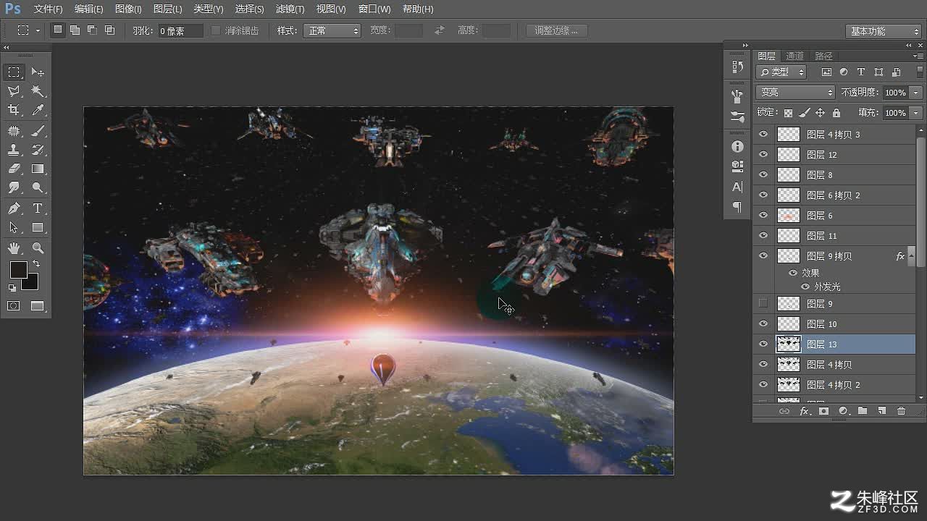The width and height of the screenshot is (927, 521).
Task: Open the opacity 不透明度 slider arrow
Action: coord(916,93)
